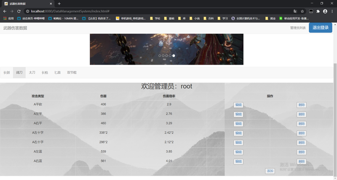Switch to the 阔刀 weapon tab
Viewport: 337px width, 180px height.
point(19,73)
